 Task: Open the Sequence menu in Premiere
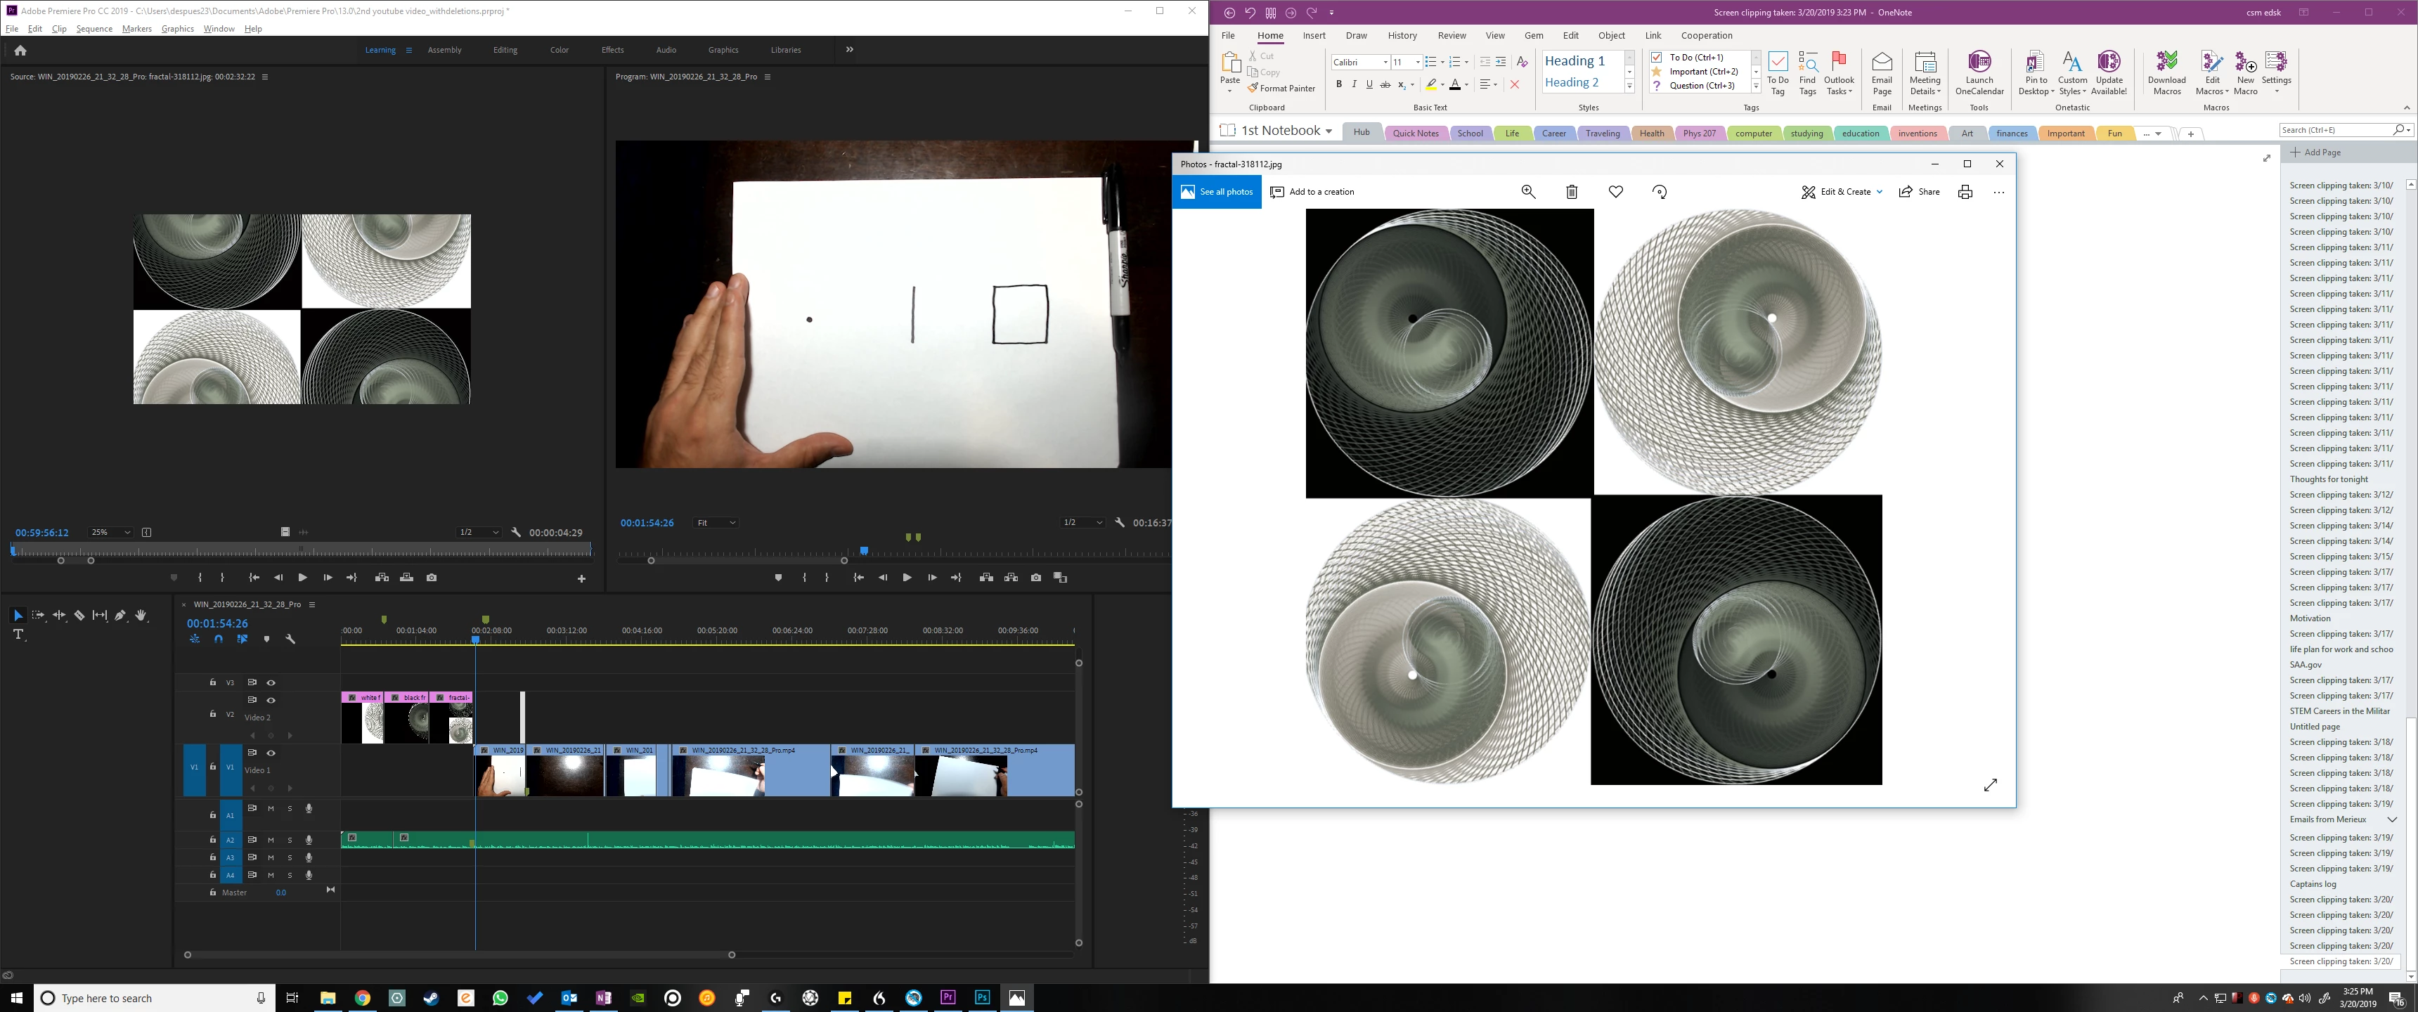94,28
